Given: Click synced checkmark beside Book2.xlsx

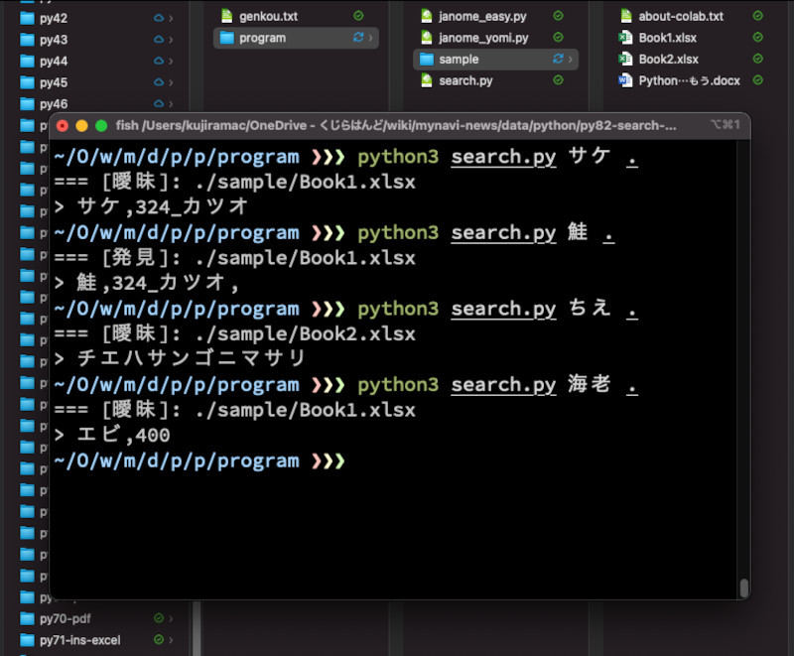Looking at the screenshot, I should point(757,59).
